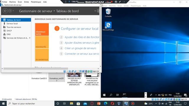This screenshot has width=189, height=106.
Task: Open notification center in VM taskbar
Action: coord(185,95)
